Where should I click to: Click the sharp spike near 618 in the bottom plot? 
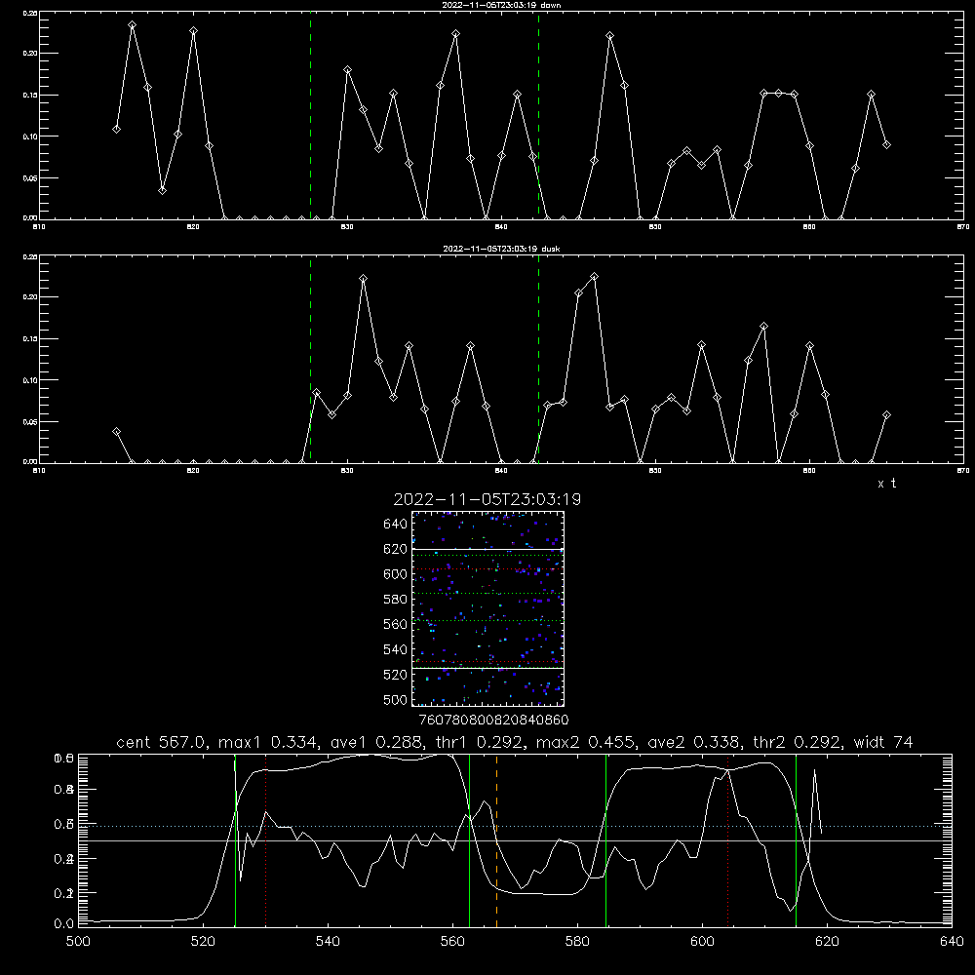[x=814, y=771]
